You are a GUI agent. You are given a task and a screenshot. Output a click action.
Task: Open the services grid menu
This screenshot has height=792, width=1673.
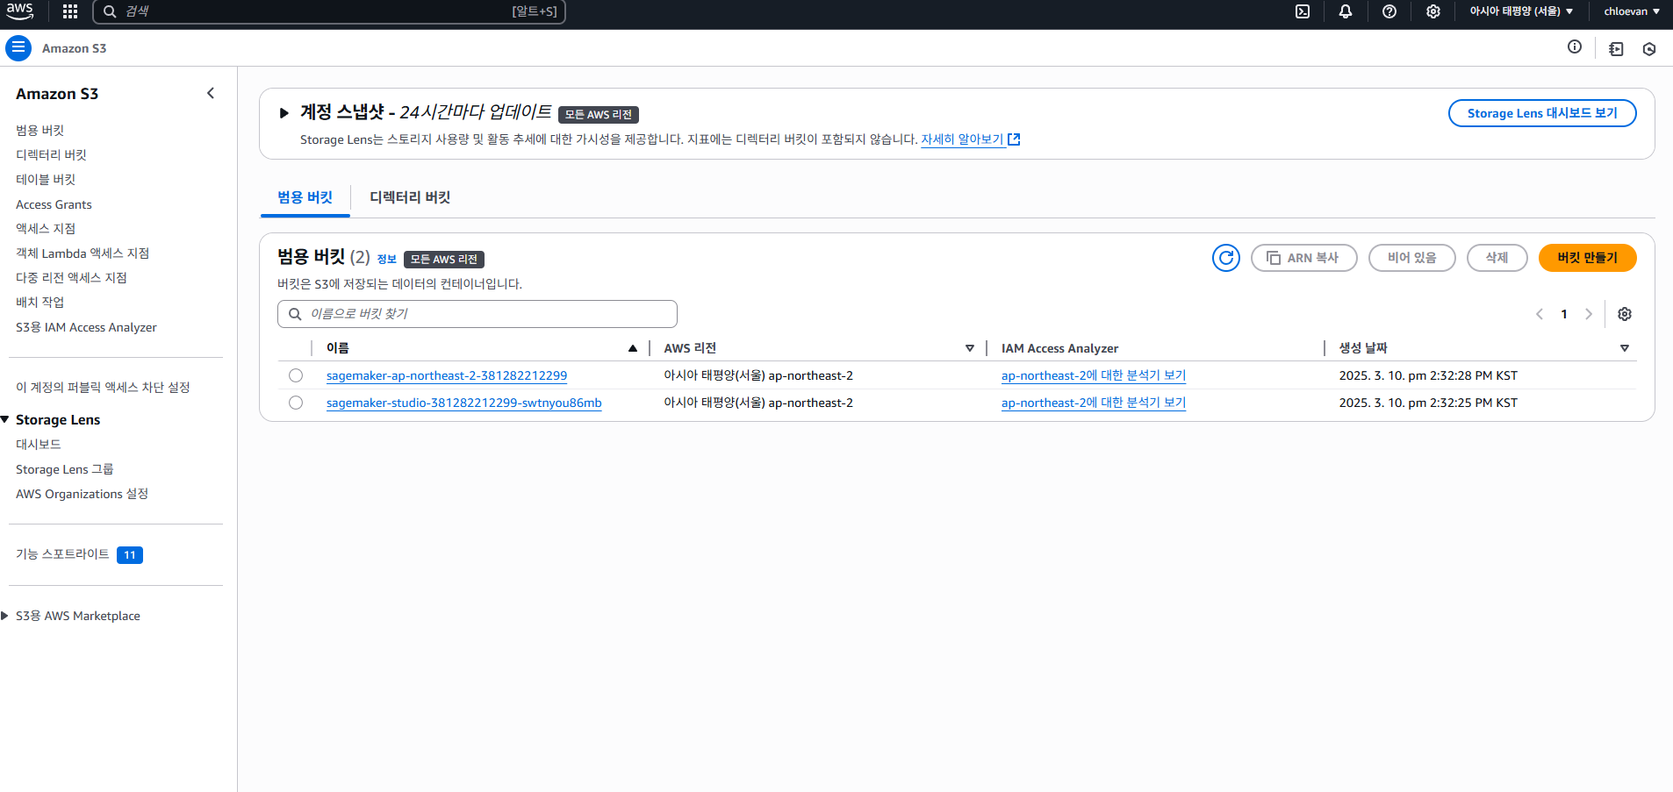pyautogui.click(x=70, y=11)
